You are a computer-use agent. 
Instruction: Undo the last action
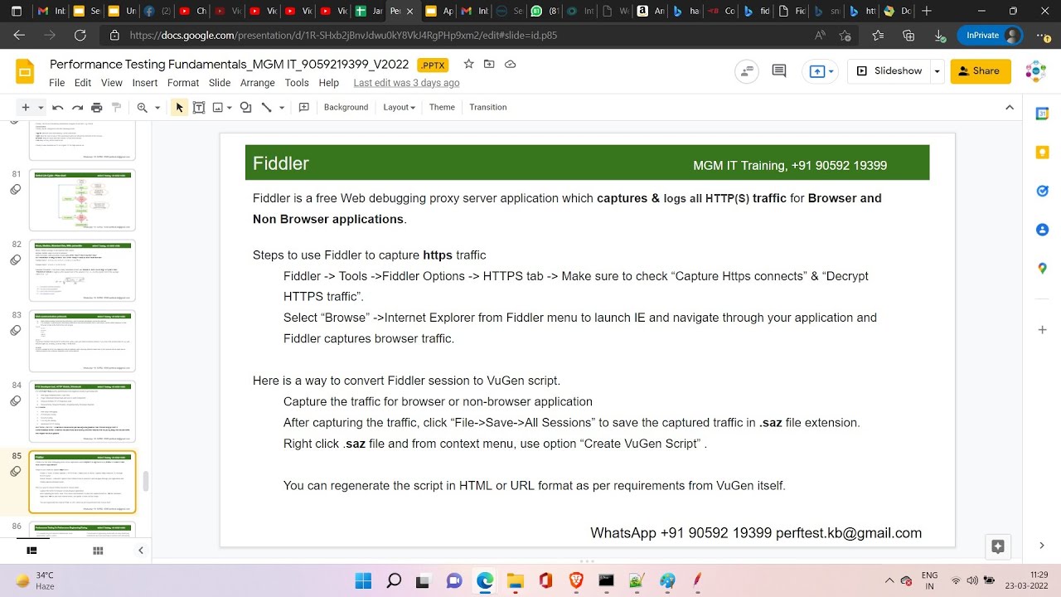click(57, 107)
